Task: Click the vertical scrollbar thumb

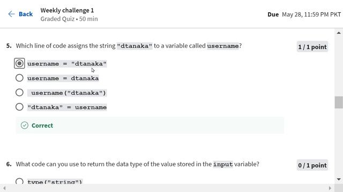Action: pos(339,102)
